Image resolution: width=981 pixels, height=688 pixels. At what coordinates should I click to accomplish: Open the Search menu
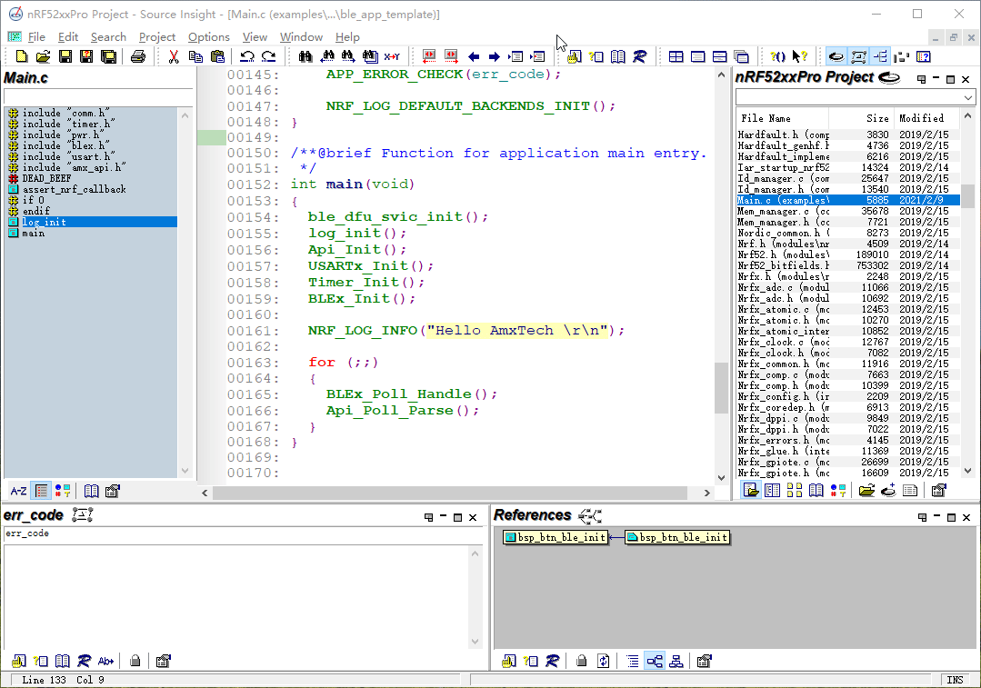108,37
